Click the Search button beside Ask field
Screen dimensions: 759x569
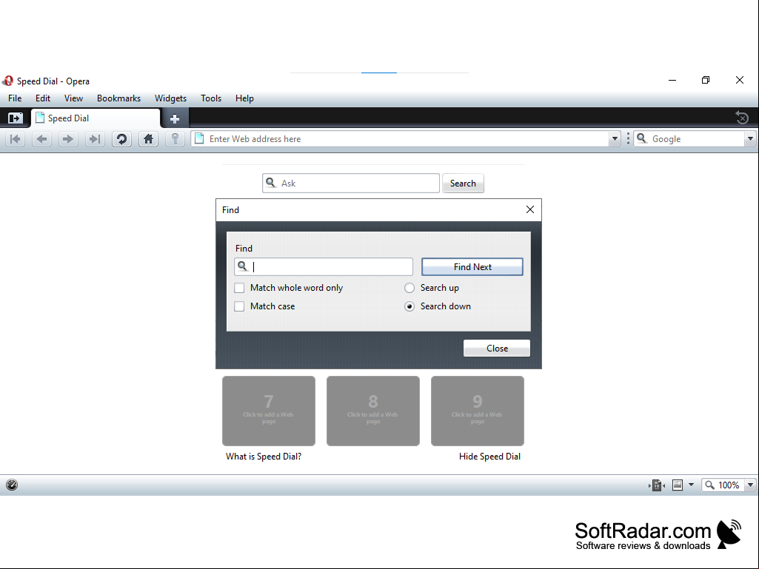point(463,184)
